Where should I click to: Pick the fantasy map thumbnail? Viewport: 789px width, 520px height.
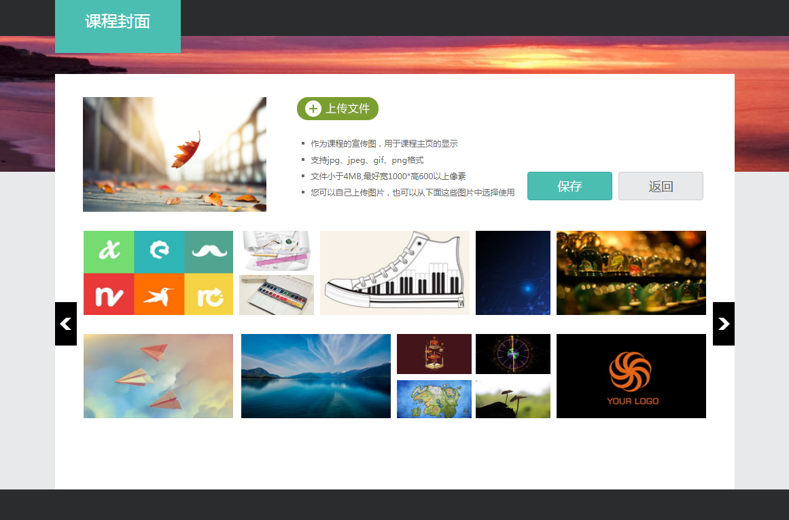click(x=434, y=399)
